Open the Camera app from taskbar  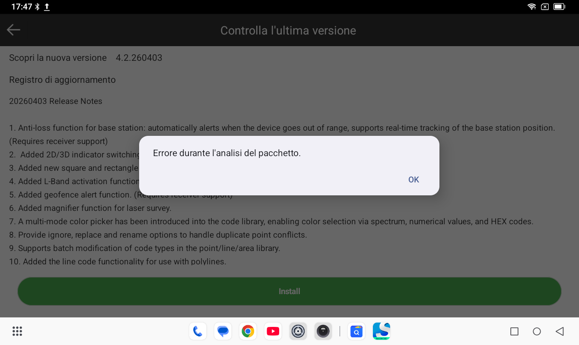click(323, 331)
